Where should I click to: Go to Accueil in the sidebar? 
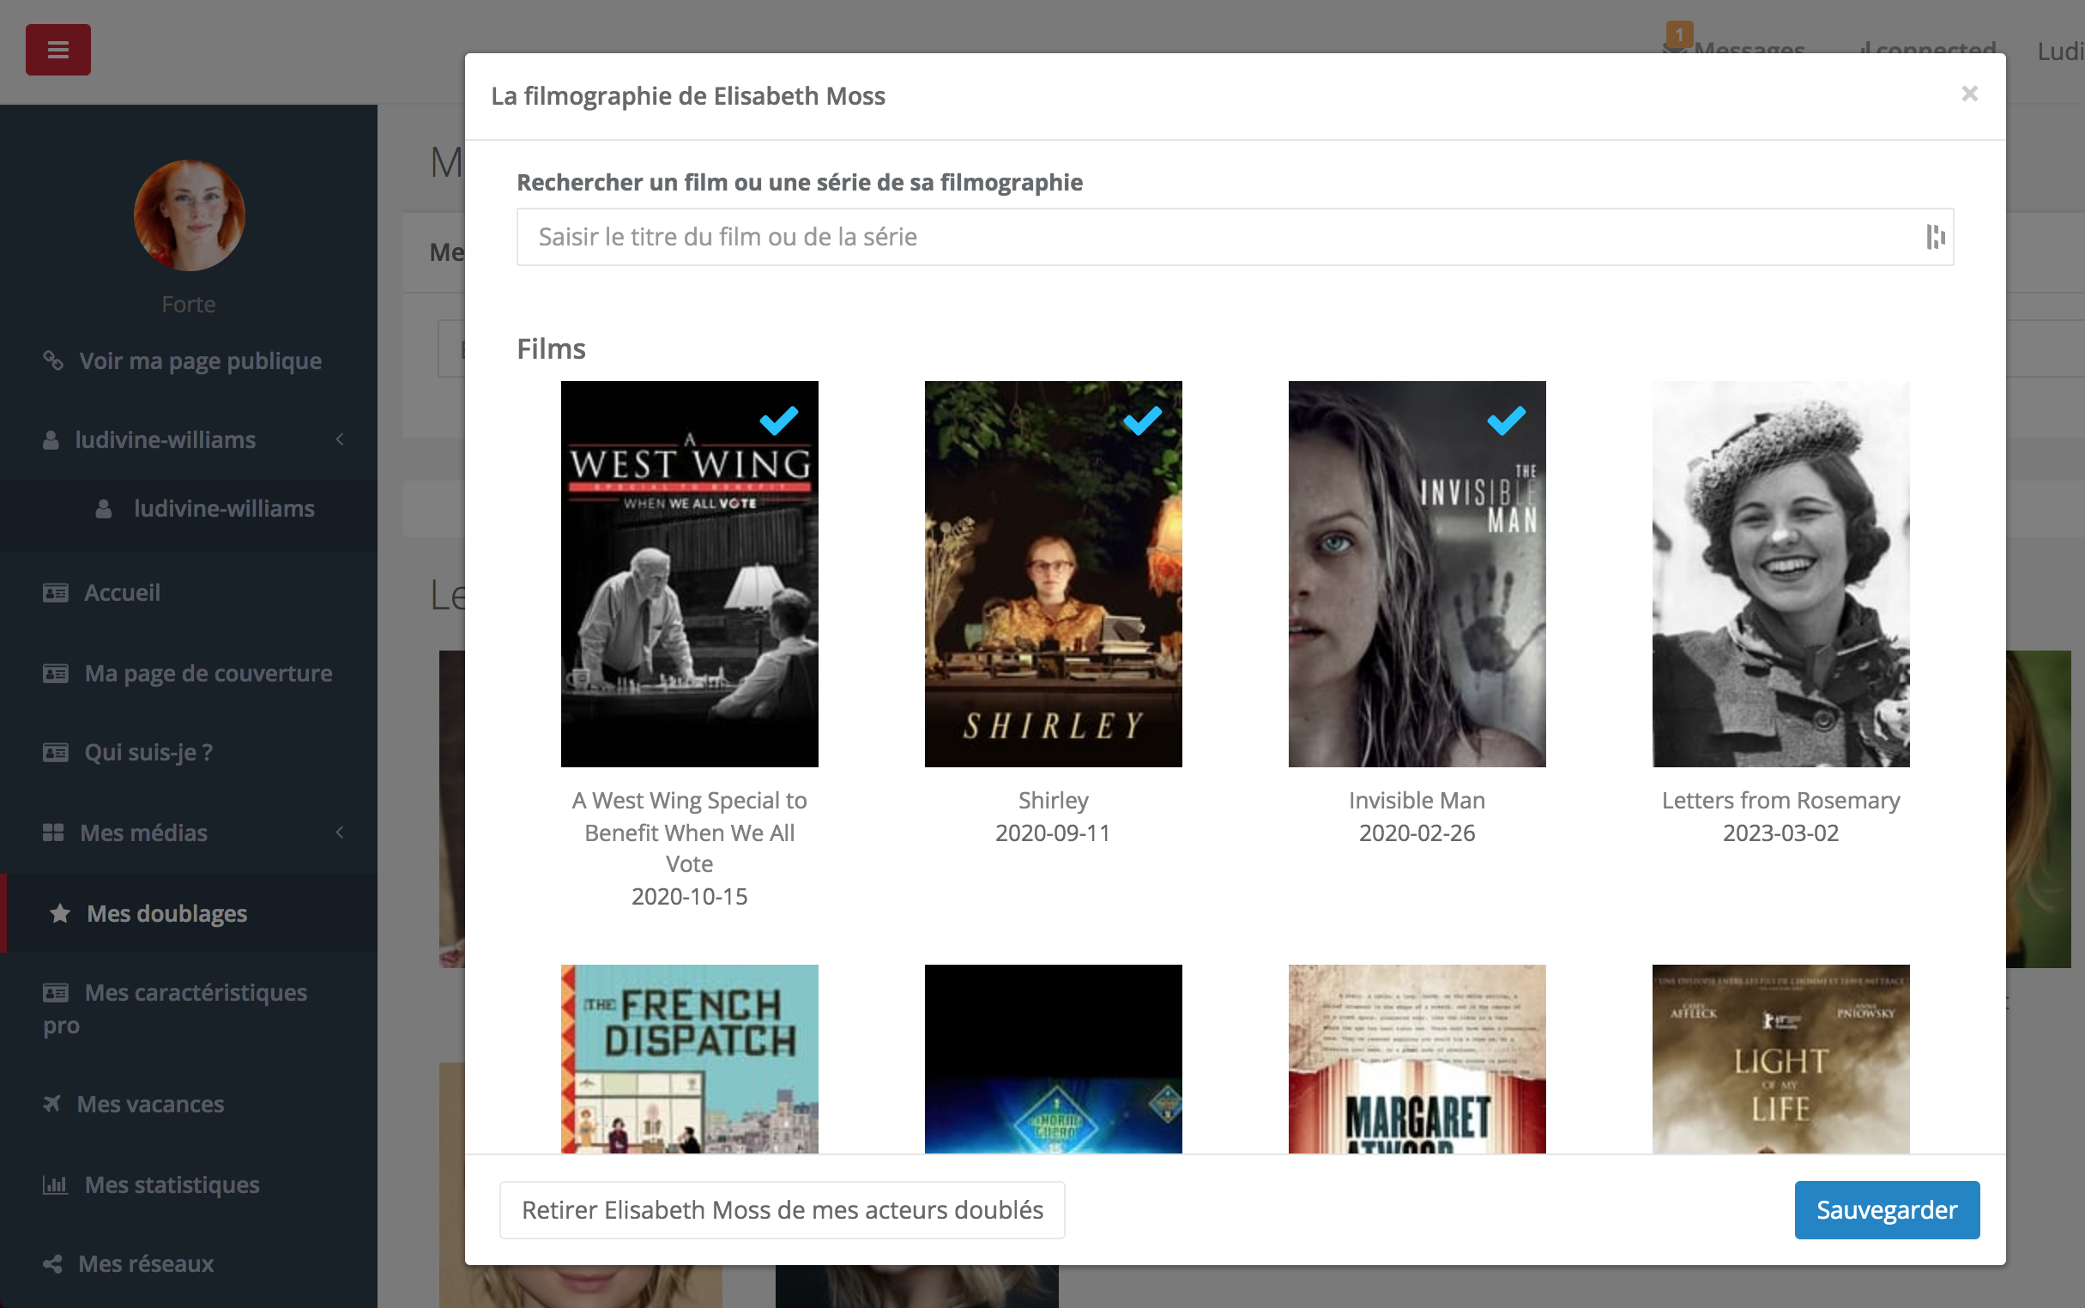coord(122,592)
